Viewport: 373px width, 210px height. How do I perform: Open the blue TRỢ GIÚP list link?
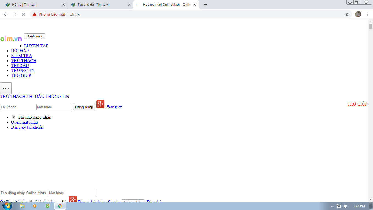pos(21,75)
